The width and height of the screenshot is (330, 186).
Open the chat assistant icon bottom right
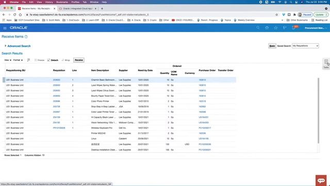[321, 180]
